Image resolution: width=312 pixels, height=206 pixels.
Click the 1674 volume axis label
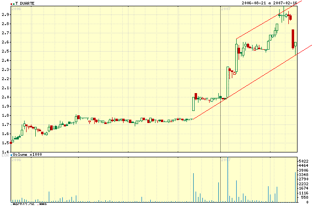[x=303, y=188]
